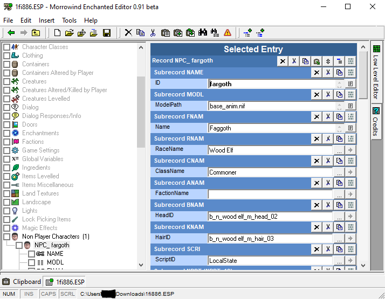
Task: Jump to the RaceName entry via arrow button
Action: 350,150
